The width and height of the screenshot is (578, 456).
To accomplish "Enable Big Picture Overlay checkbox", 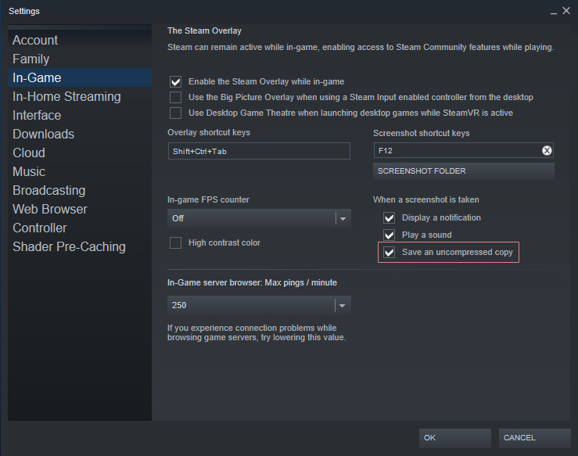I will pos(175,98).
